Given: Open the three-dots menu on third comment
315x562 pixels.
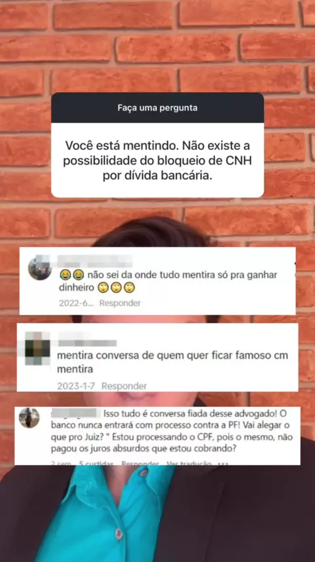Looking at the screenshot, I should pyautogui.click(x=222, y=464).
